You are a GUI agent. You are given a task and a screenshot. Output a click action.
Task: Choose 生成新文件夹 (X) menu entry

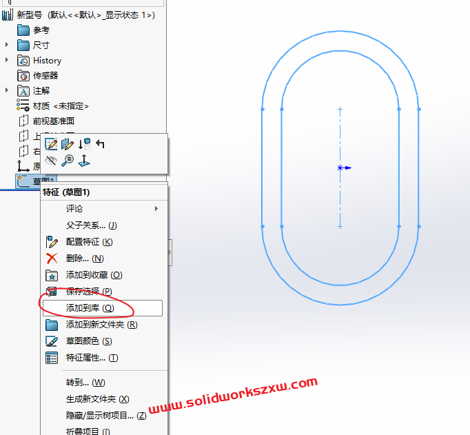point(103,399)
